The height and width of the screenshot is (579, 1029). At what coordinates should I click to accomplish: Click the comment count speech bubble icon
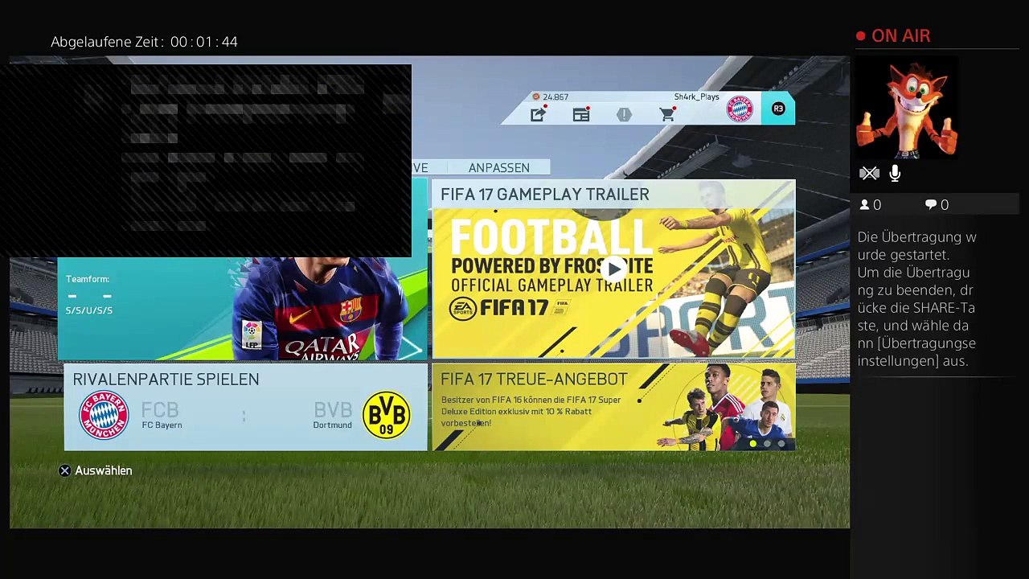pos(931,205)
